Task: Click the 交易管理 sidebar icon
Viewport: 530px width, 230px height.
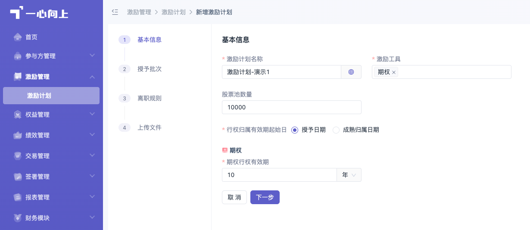Action: [x=18, y=156]
